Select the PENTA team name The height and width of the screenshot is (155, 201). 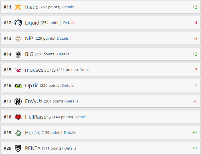coord(33,148)
